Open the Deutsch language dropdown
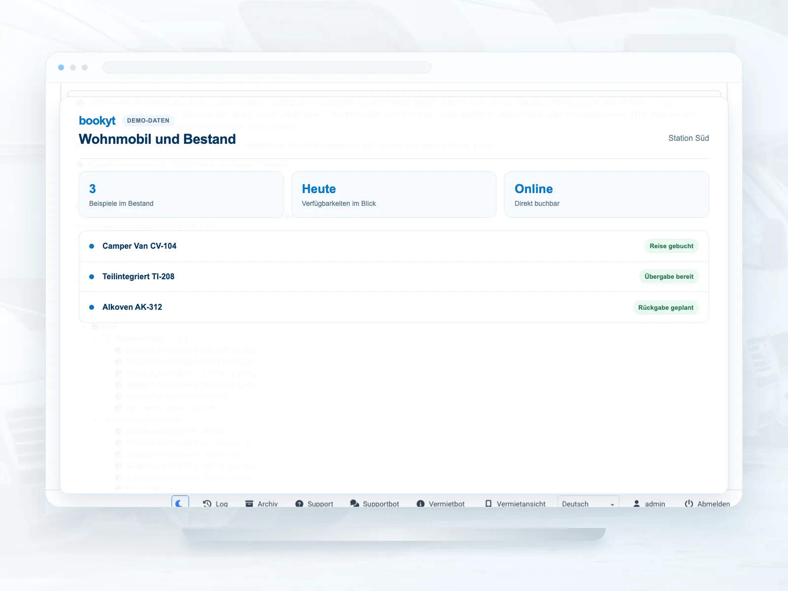788x591 pixels. click(588, 502)
